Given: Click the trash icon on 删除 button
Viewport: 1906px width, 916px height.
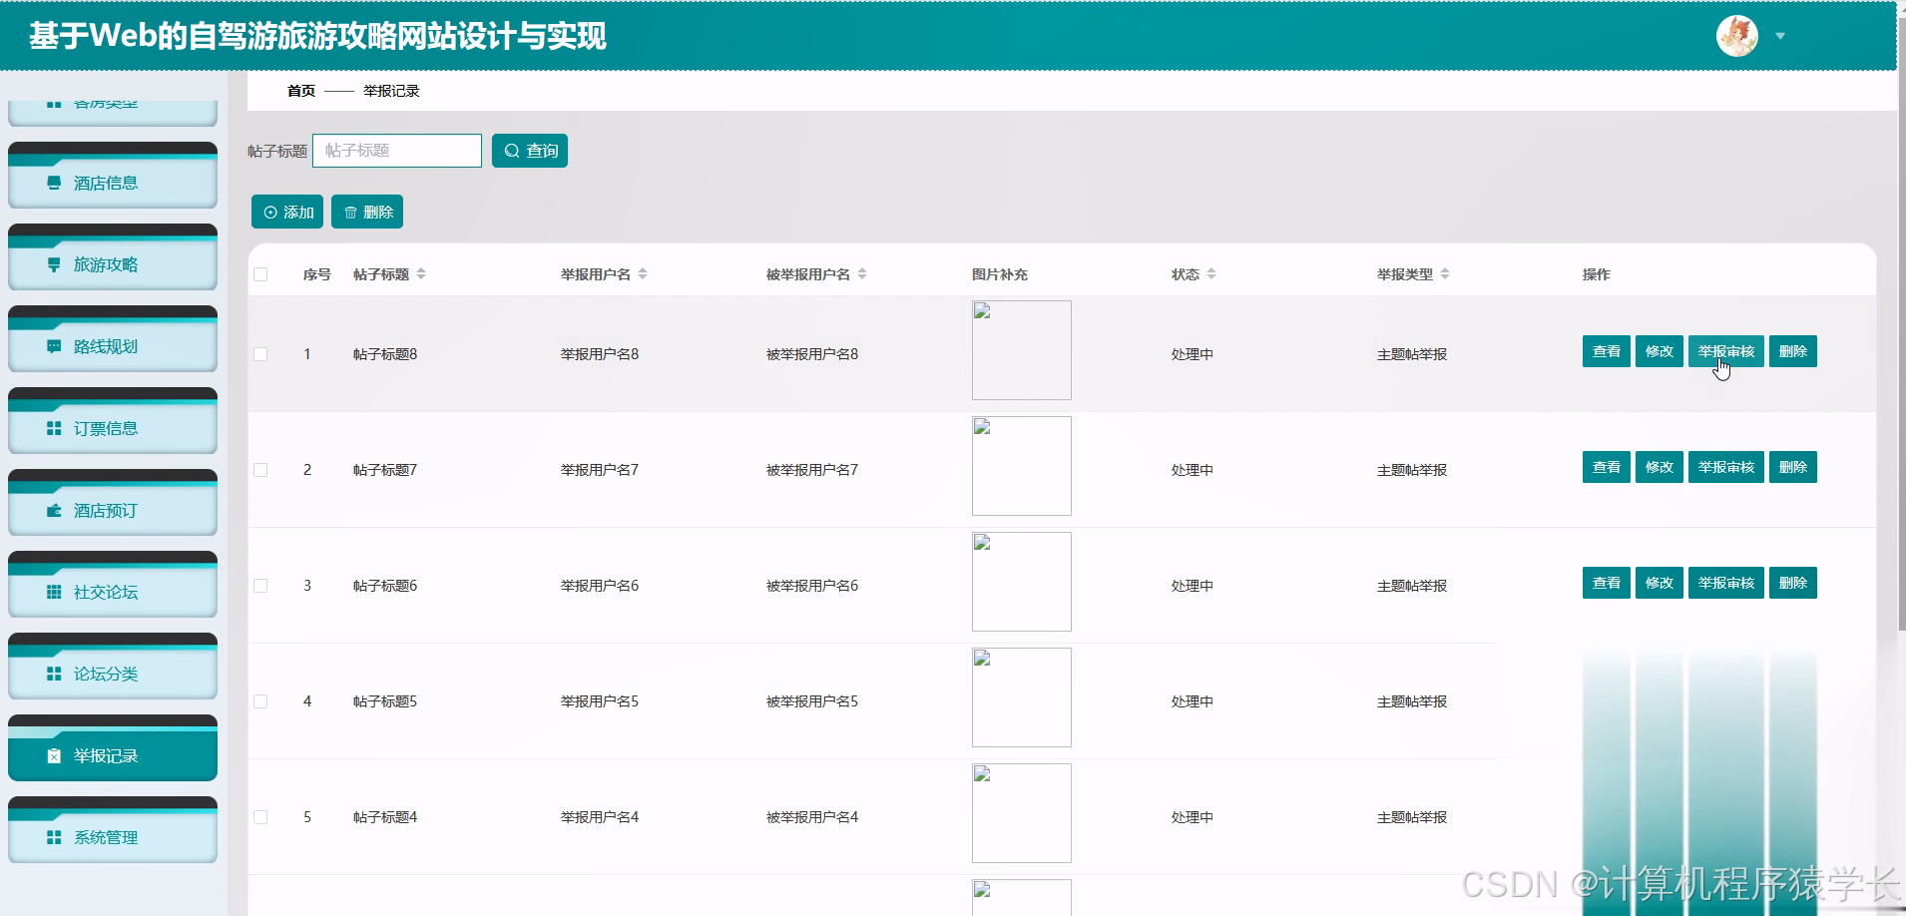Looking at the screenshot, I should click(350, 212).
